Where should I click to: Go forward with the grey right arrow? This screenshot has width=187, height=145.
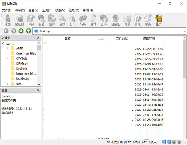point(13,31)
